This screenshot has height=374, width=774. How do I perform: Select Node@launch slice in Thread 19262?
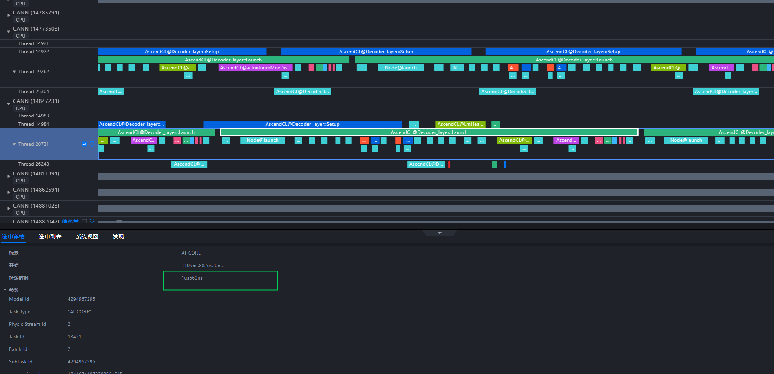pyautogui.click(x=401, y=68)
